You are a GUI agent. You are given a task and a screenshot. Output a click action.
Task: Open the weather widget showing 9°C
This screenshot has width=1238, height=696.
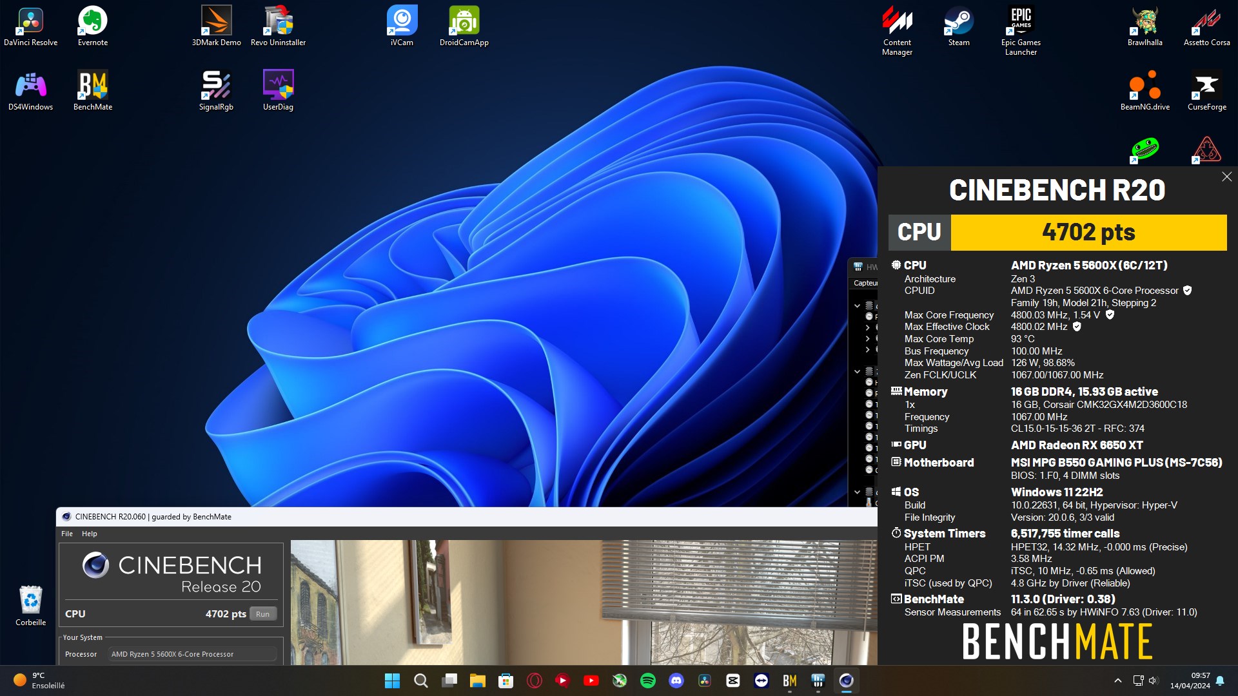[40, 681]
